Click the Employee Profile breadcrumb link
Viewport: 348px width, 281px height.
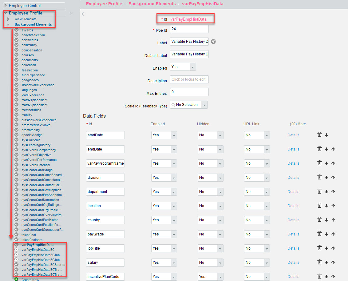(x=104, y=4)
